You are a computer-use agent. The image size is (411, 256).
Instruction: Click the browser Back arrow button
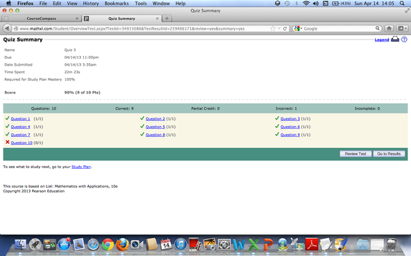8,28
